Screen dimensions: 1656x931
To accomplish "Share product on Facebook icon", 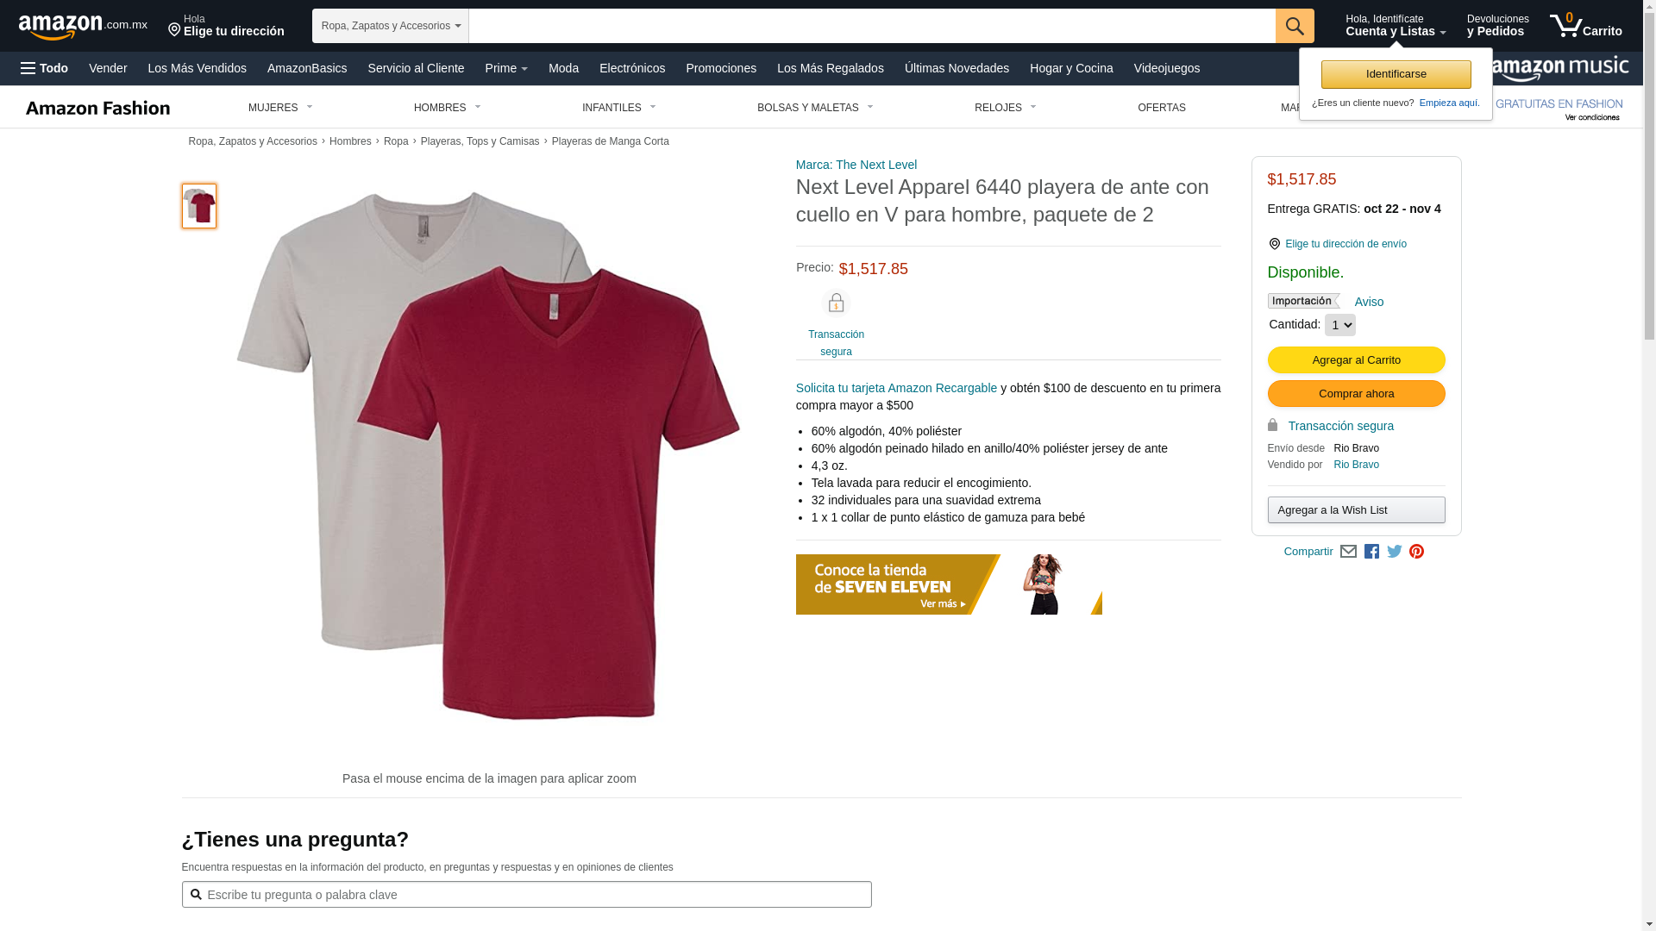I will pos(1371,552).
